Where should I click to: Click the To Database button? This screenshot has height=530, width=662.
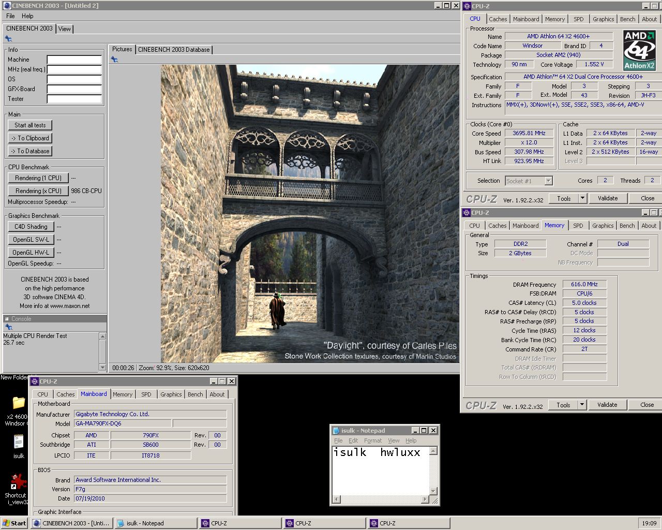pos(30,151)
